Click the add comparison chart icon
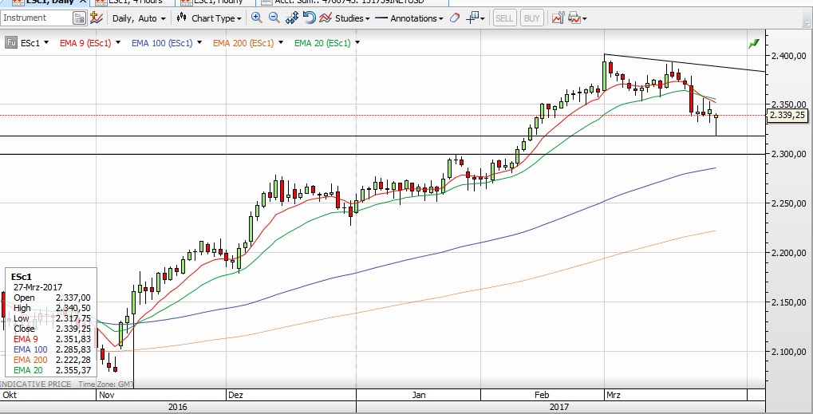This screenshot has width=813, height=414. coord(97,18)
